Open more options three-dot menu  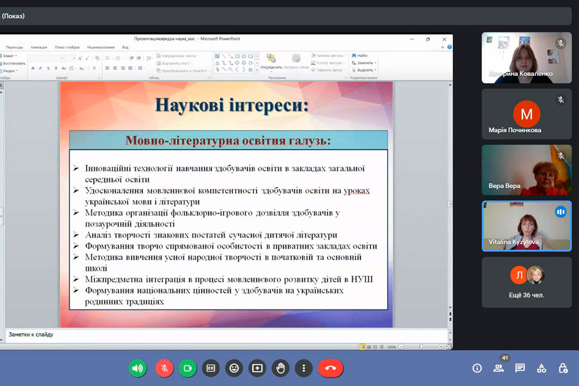(x=304, y=368)
